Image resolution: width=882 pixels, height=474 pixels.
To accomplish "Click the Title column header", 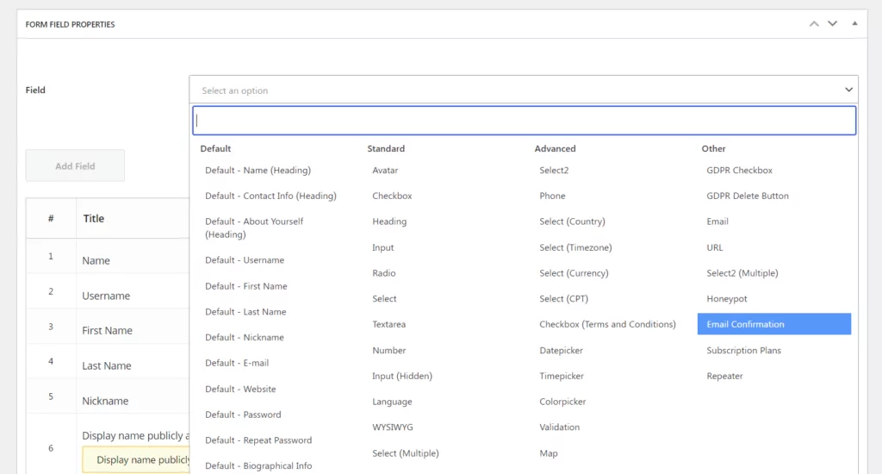I will [x=93, y=218].
